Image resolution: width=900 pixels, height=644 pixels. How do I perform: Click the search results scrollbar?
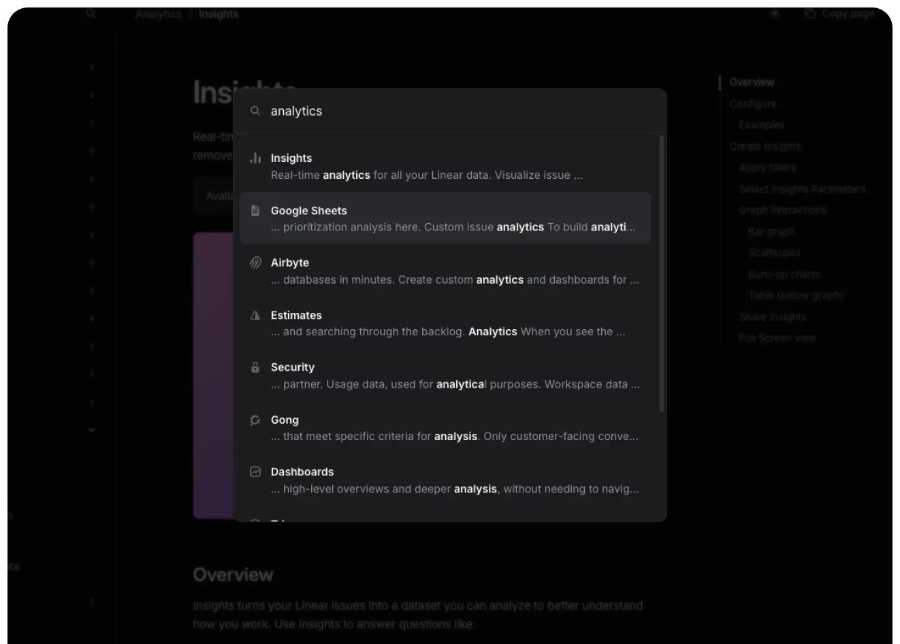(x=662, y=273)
